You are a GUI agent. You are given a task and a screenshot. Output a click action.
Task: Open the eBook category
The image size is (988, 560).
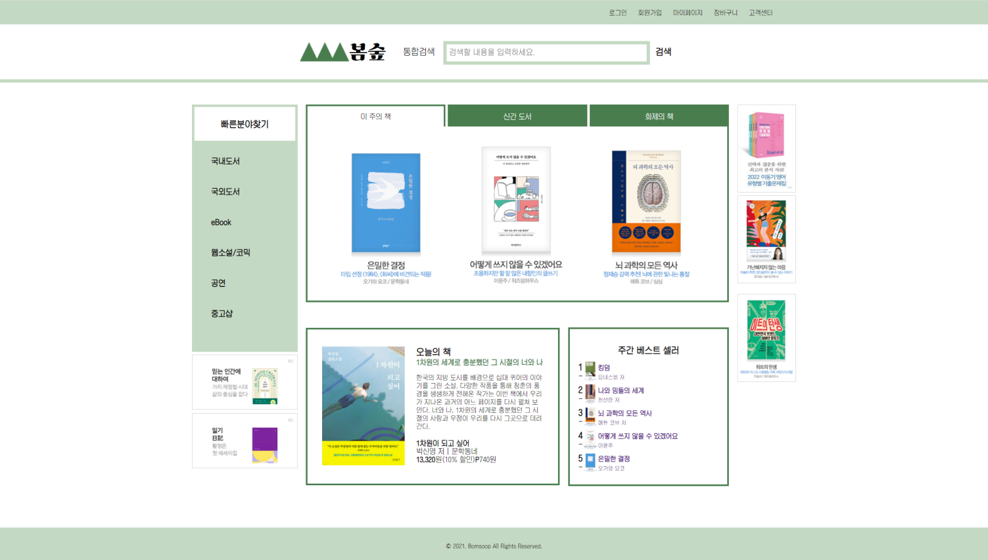(220, 222)
